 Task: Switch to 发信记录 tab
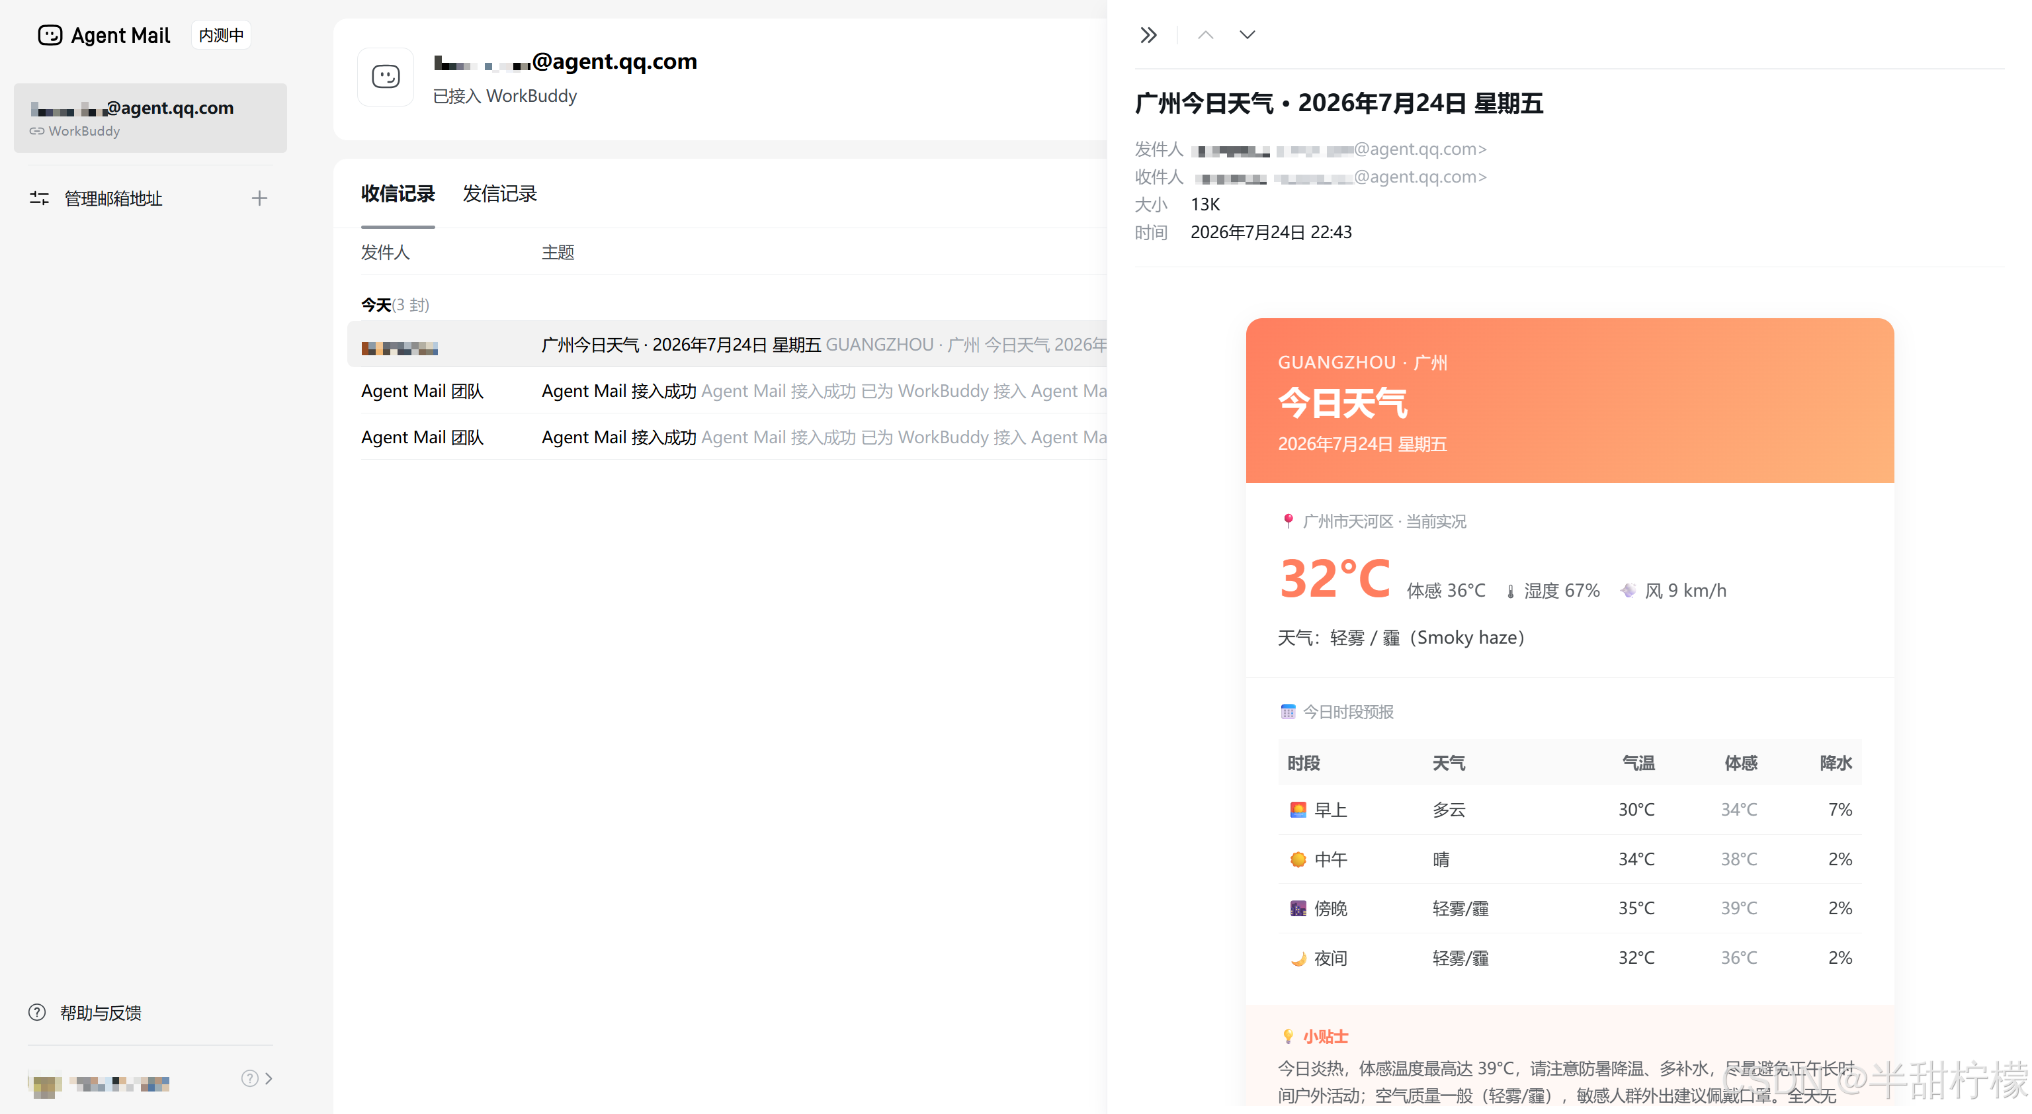(499, 194)
